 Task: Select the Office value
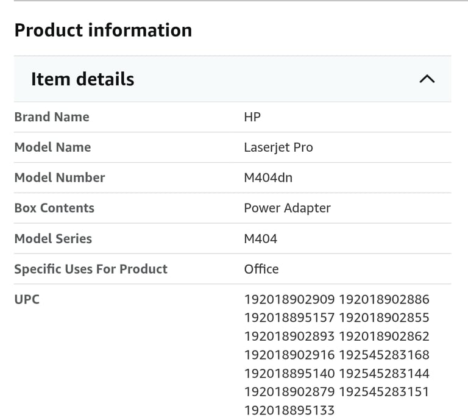[x=261, y=269]
